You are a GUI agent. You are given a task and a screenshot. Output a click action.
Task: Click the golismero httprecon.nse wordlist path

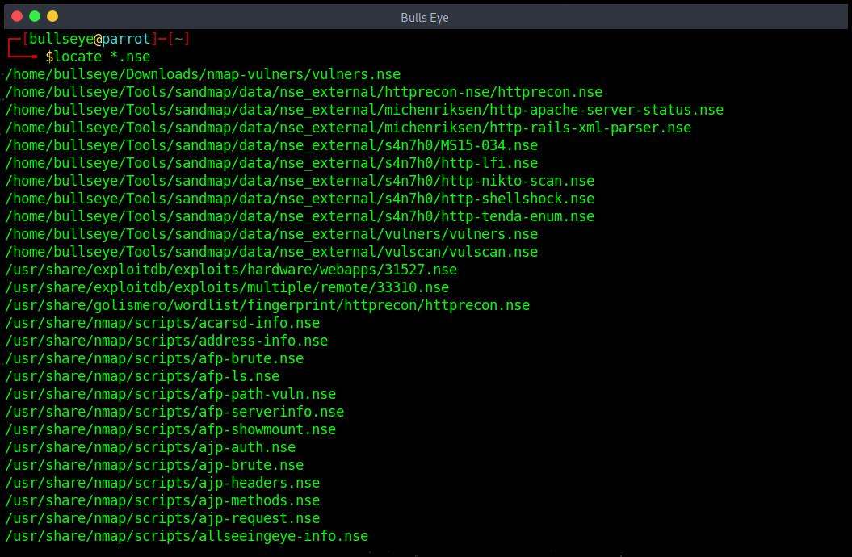click(267, 304)
